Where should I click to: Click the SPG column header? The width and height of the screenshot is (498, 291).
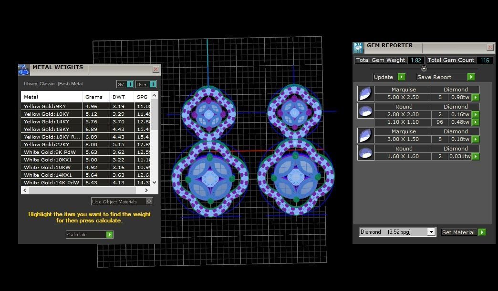[142, 97]
